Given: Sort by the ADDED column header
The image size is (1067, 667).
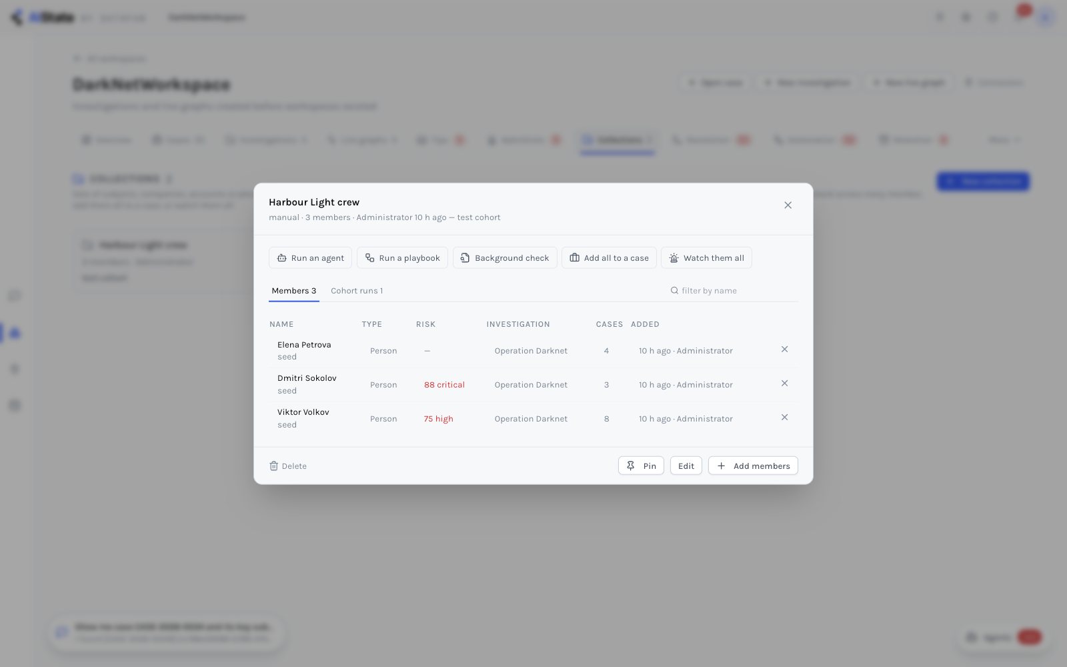Looking at the screenshot, I should pyautogui.click(x=645, y=324).
